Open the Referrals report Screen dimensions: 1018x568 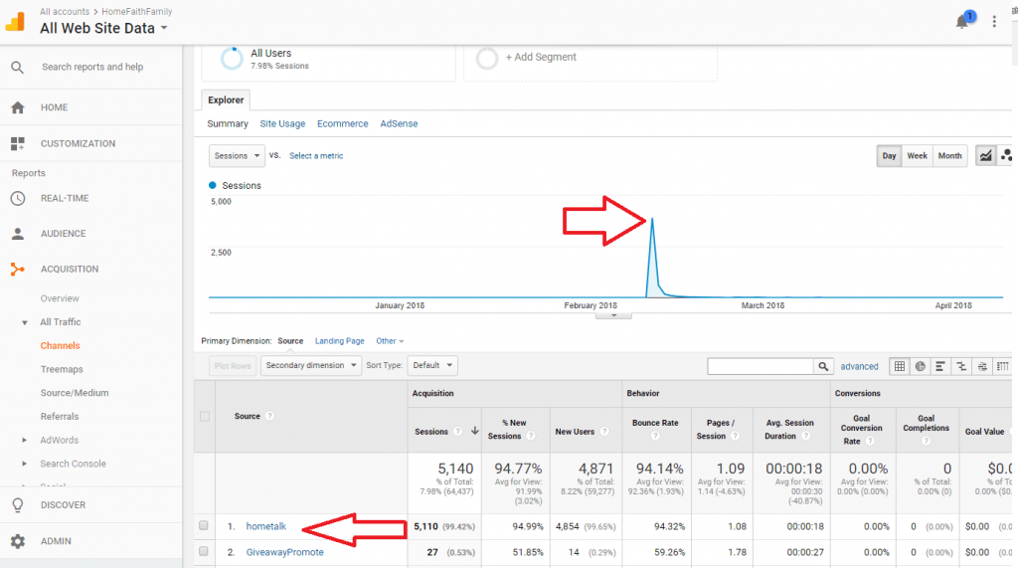pos(60,417)
